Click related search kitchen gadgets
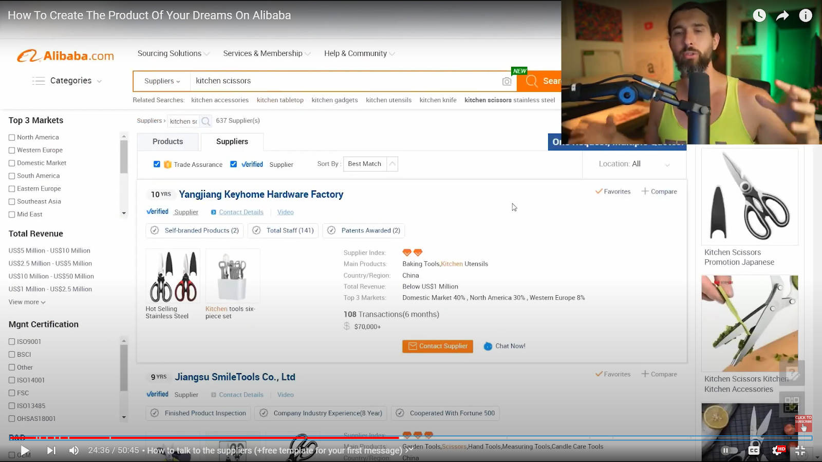Image resolution: width=822 pixels, height=462 pixels. 334,100
